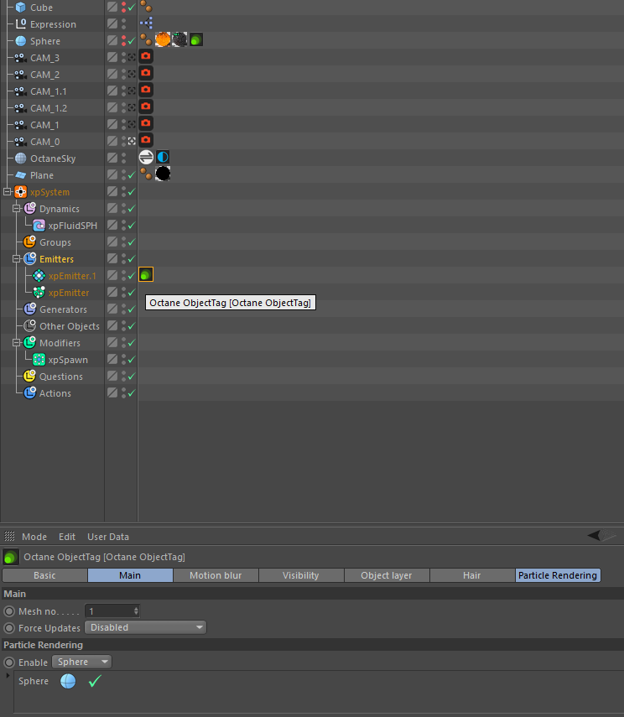Toggle xpEmitter.1 enable checkmark
This screenshot has height=717, width=624.
tap(132, 276)
